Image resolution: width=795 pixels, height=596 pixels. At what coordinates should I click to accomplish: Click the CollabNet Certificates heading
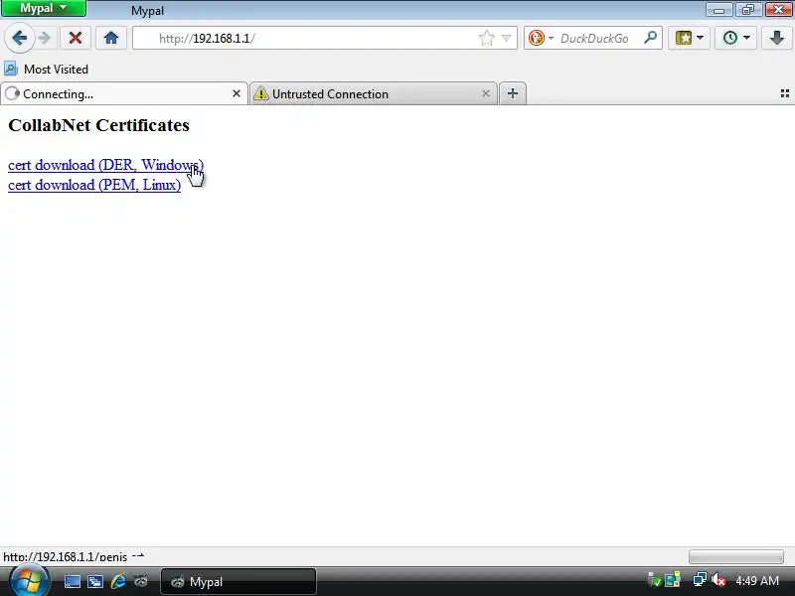click(x=98, y=125)
